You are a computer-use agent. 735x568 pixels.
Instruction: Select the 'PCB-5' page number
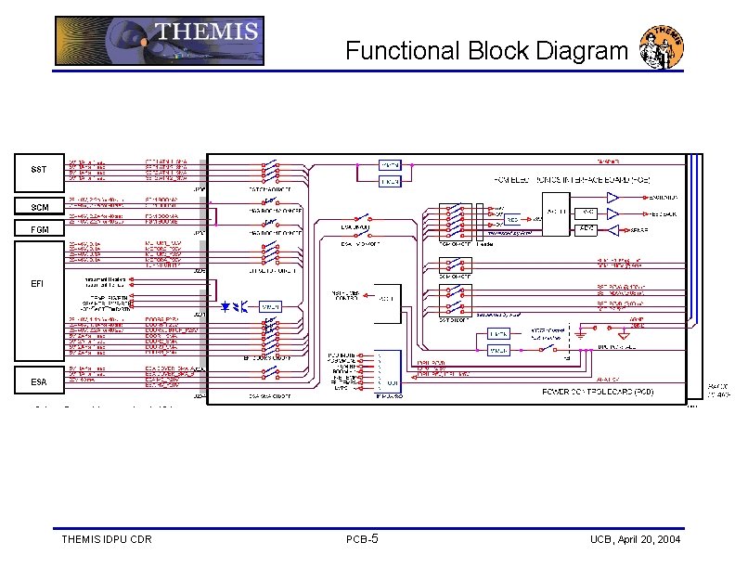[362, 539]
